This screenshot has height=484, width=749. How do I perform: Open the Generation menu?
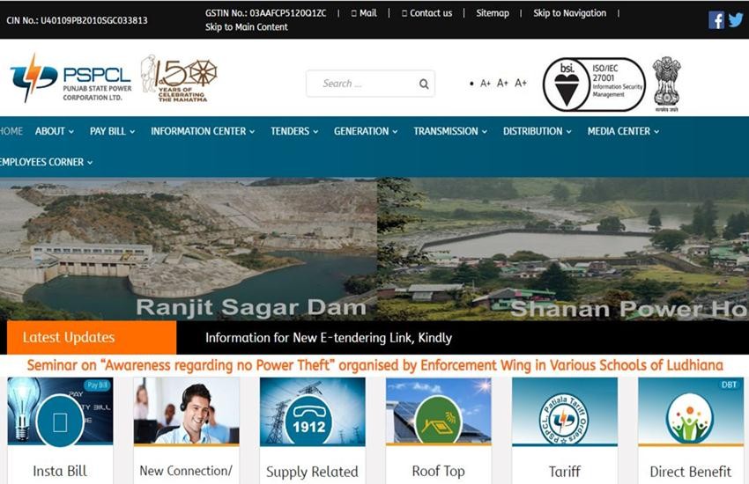365,131
